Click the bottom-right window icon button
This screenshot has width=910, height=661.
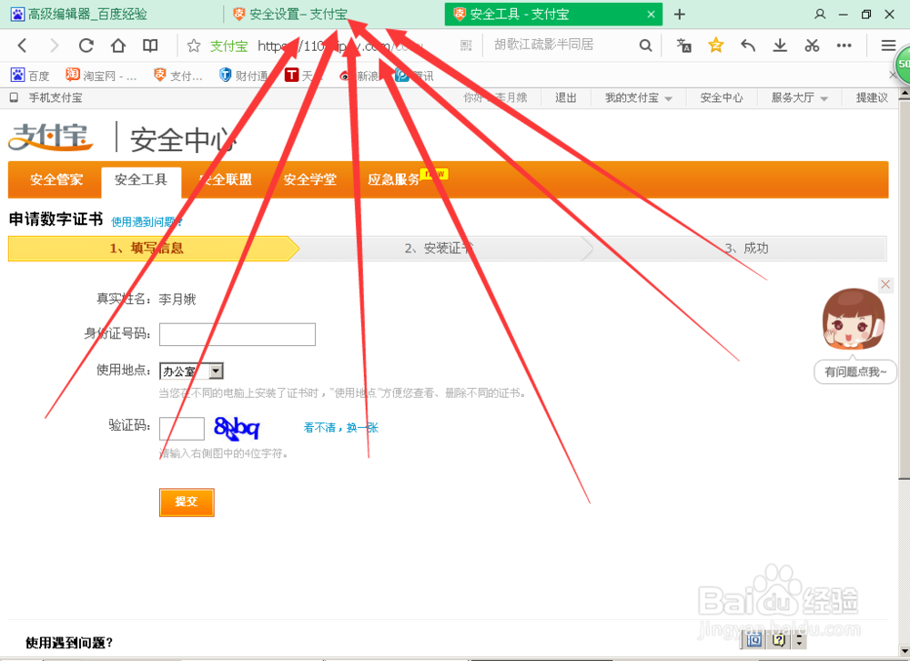click(x=753, y=640)
